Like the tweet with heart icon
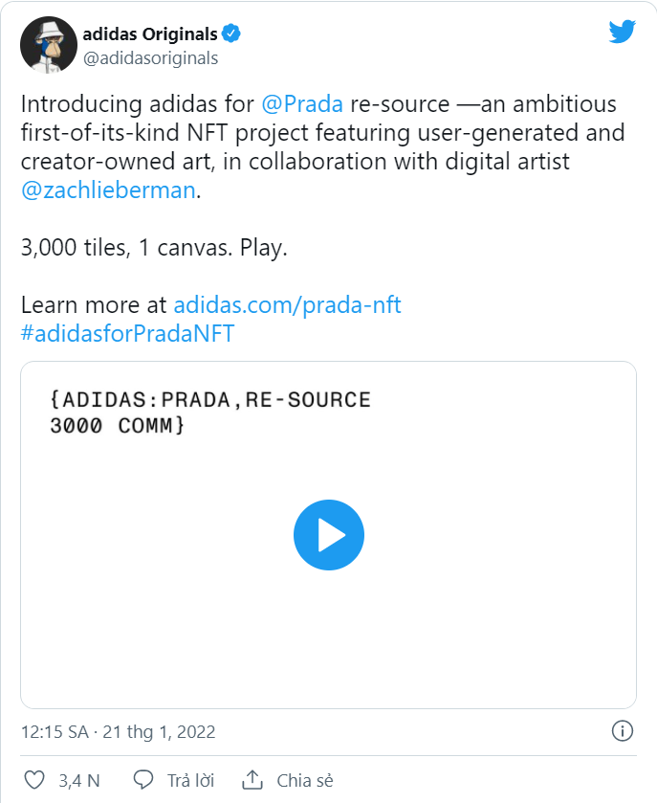Screen dimensions: 657x803 coord(34,780)
